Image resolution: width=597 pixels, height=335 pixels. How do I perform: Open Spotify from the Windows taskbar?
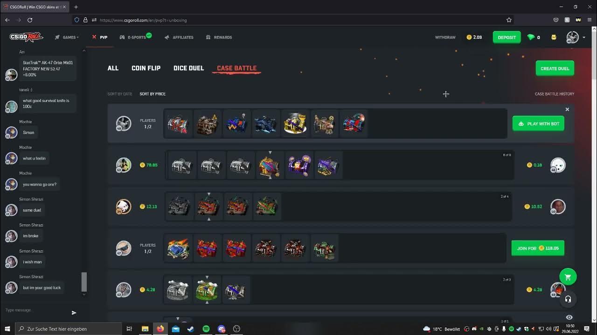pyautogui.click(x=206, y=329)
